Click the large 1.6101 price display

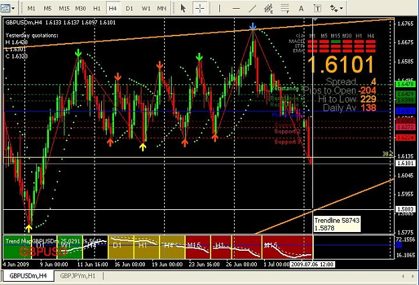(x=341, y=64)
